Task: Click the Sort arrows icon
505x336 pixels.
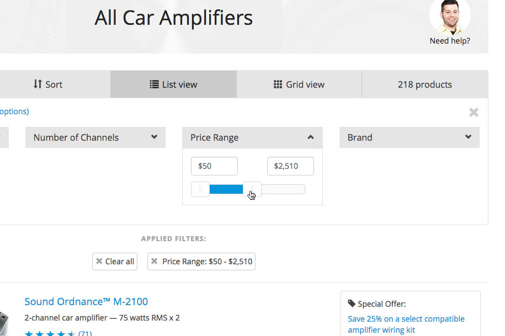Action: pyautogui.click(x=38, y=84)
